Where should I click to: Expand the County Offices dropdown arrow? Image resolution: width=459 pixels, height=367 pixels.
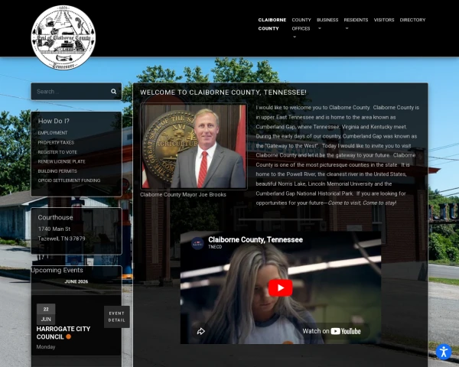[x=295, y=37]
